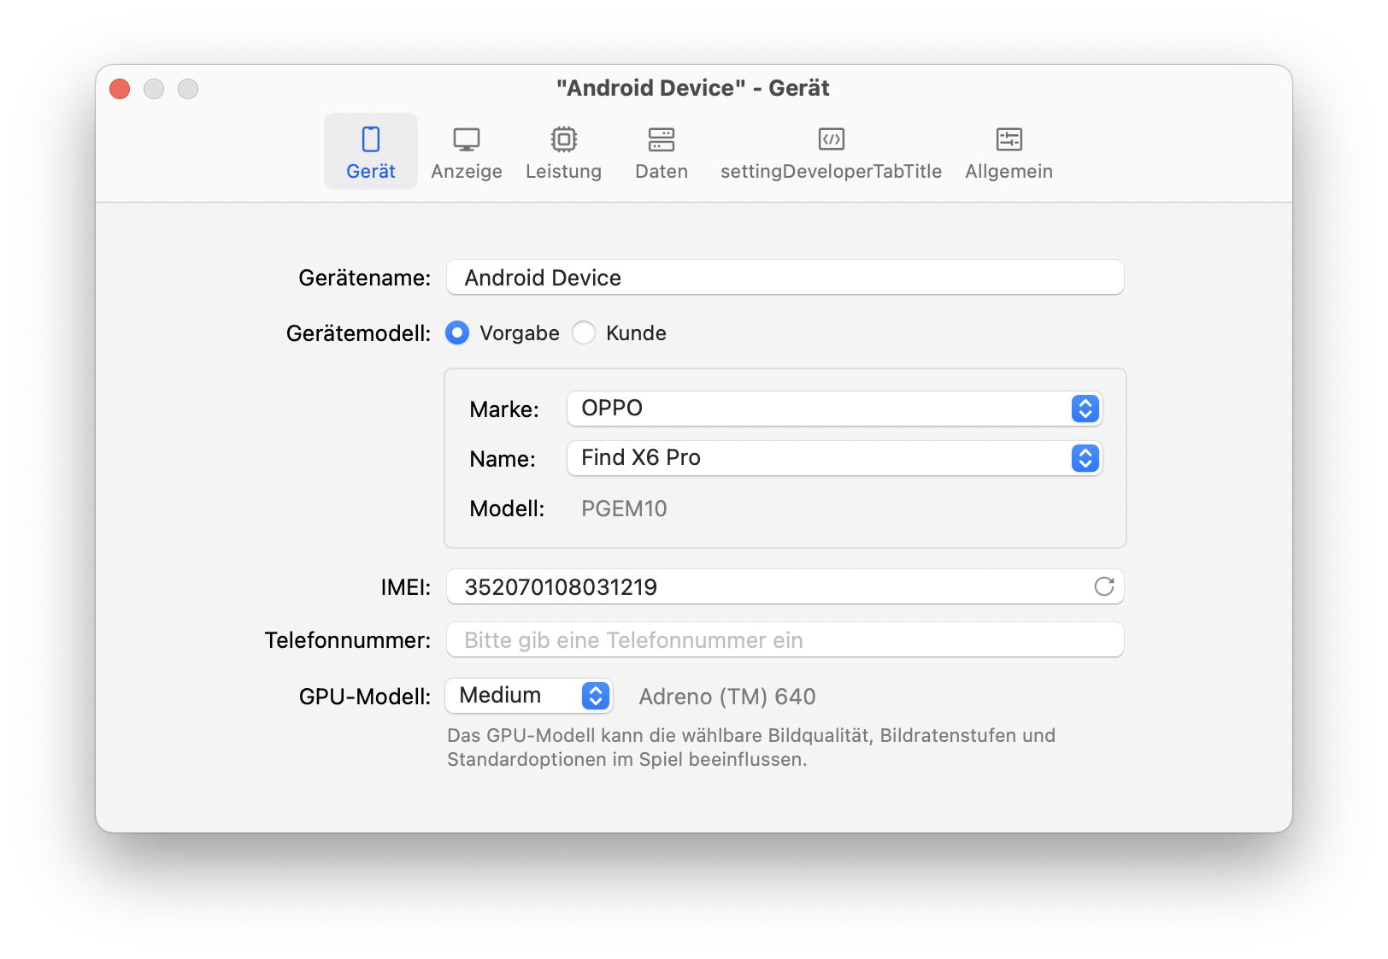
Task: Open the Anzeige monitor icon
Action: tap(466, 139)
